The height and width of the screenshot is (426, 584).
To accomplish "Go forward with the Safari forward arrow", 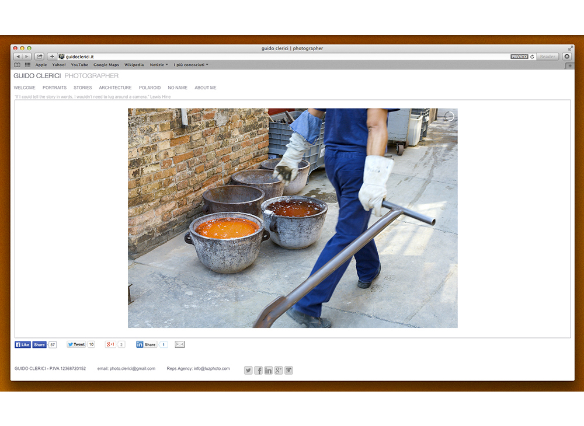I will point(27,57).
